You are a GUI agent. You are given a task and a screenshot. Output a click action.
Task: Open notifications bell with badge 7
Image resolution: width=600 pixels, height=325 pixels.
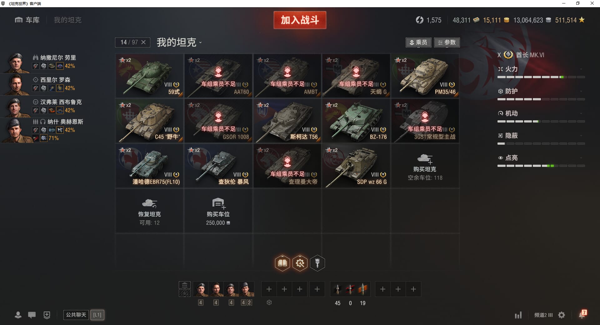tap(582, 314)
